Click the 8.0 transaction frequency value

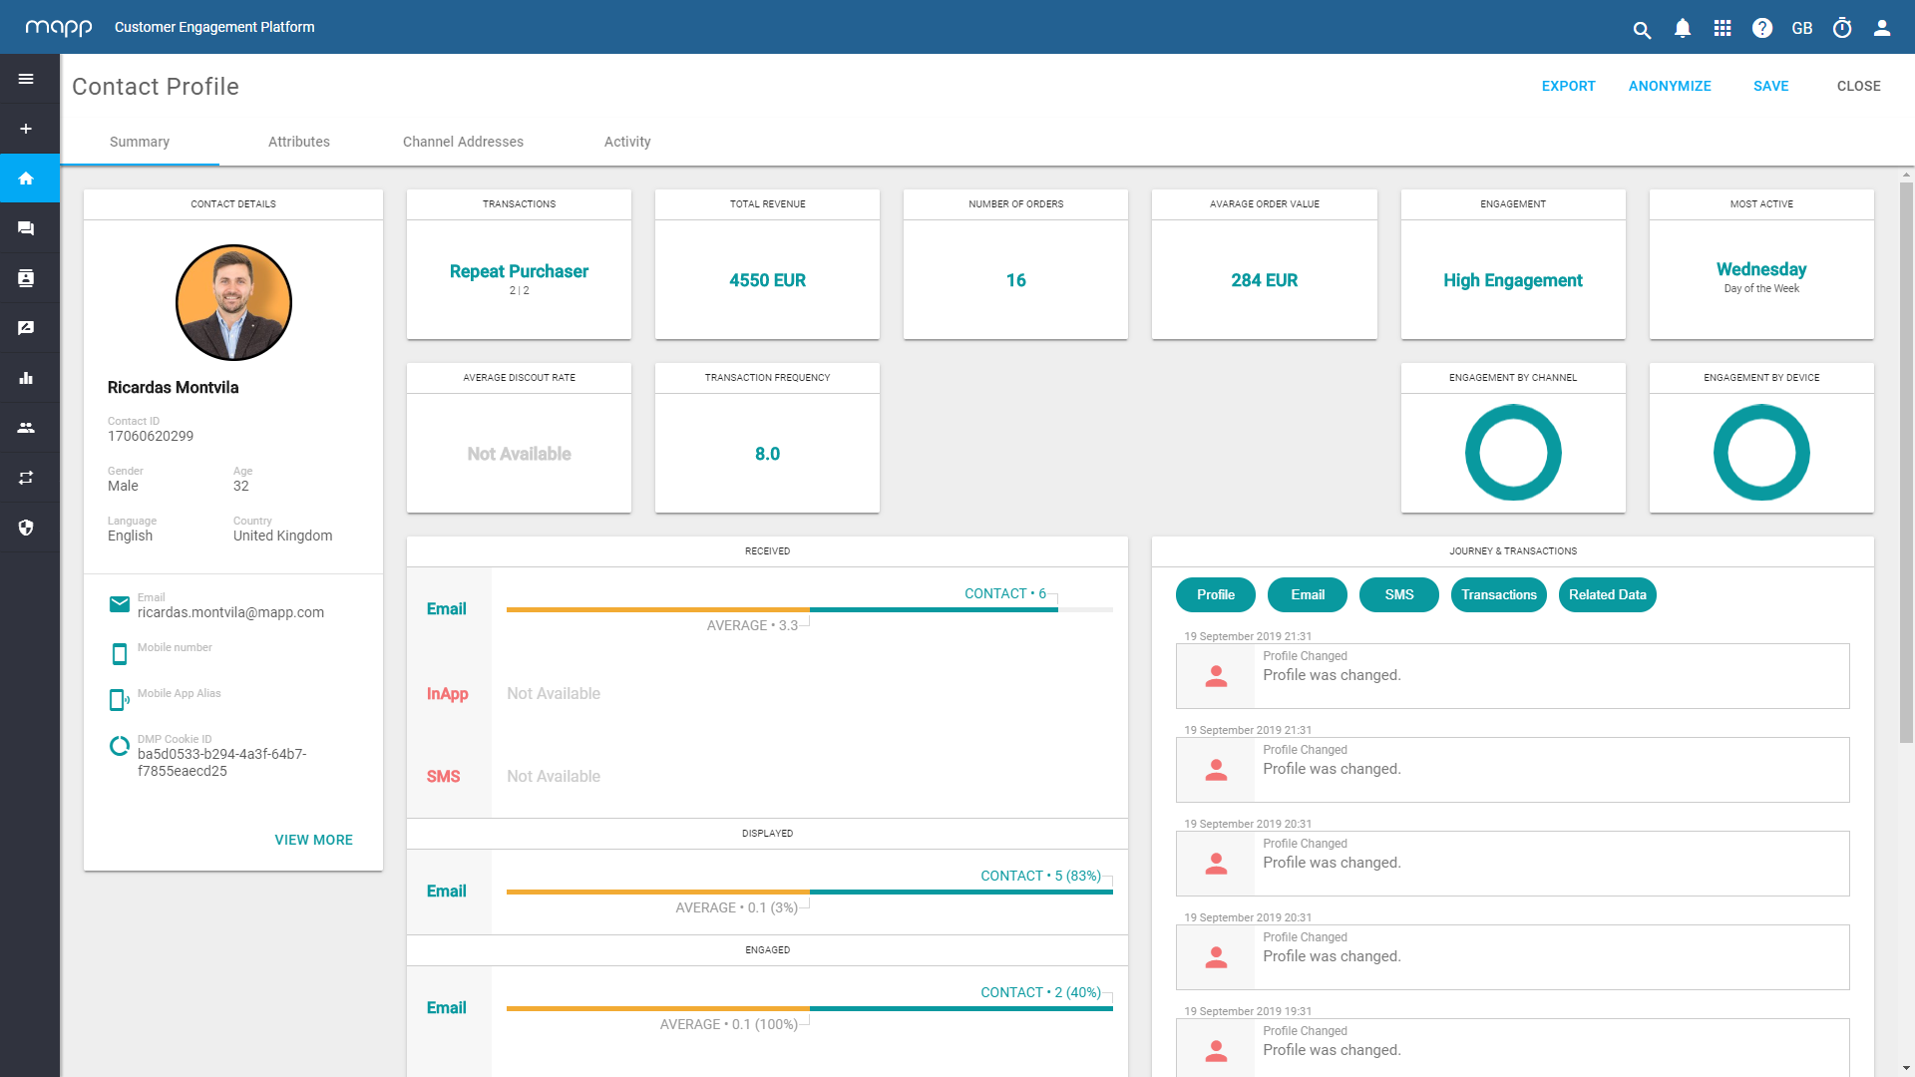(x=767, y=454)
